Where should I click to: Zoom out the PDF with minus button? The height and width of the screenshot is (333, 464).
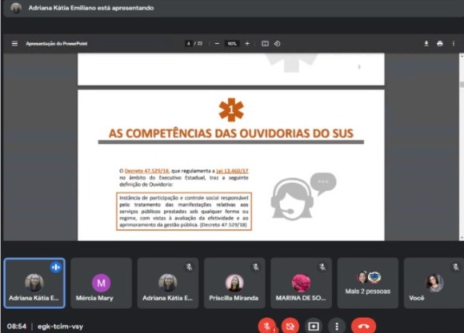click(217, 44)
